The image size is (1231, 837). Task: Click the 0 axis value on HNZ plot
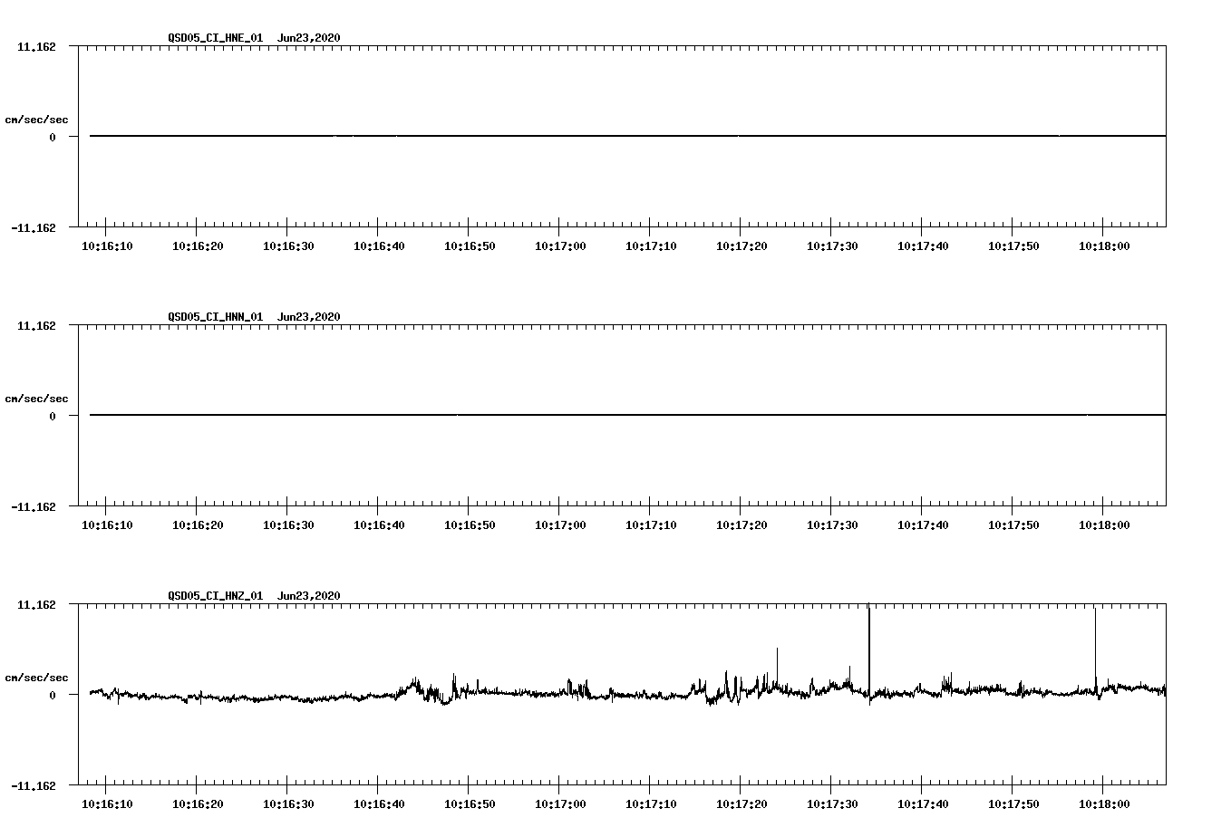tap(53, 695)
